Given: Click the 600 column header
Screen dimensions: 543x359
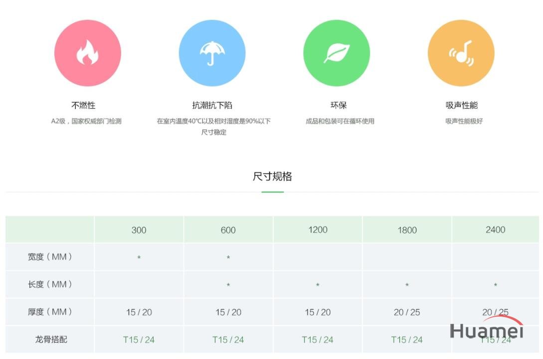Looking at the screenshot, I should [x=228, y=230].
